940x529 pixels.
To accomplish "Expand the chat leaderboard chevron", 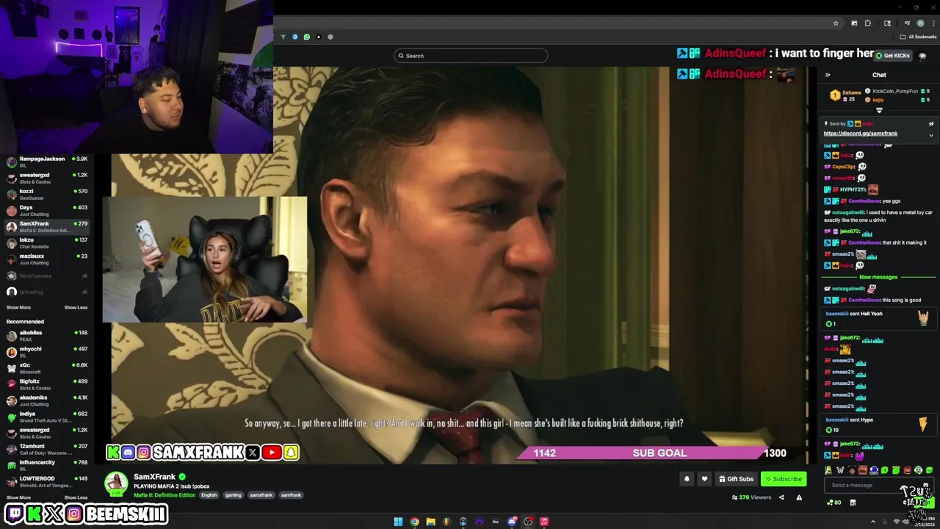I will [879, 110].
